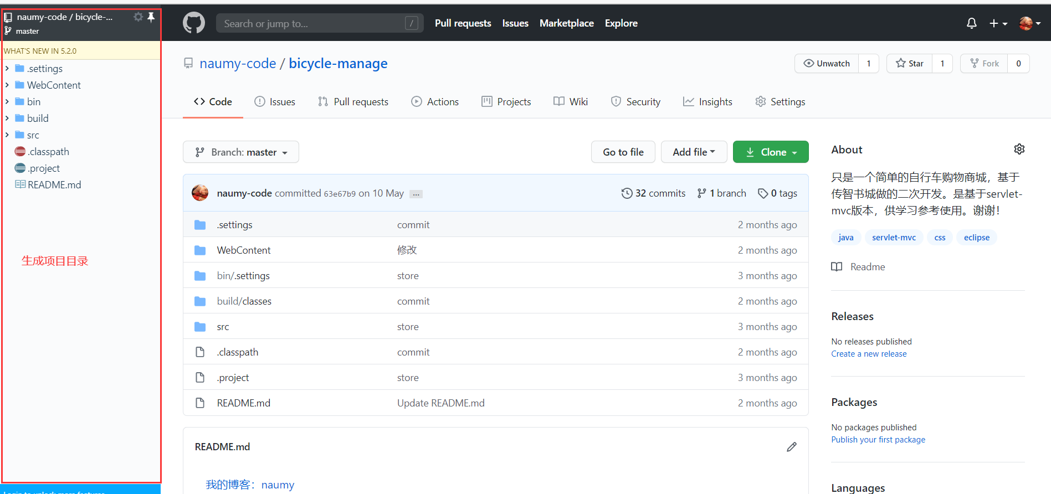Click the eclipse topic tag
The width and height of the screenshot is (1051, 494).
click(x=977, y=238)
